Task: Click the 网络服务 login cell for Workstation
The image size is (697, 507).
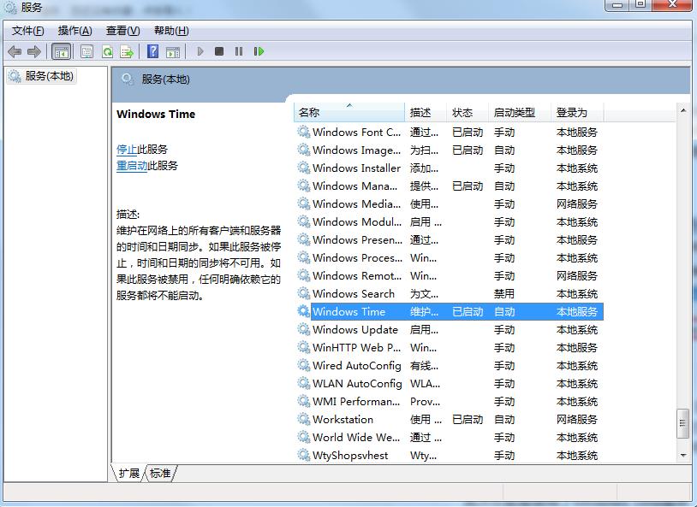Action: click(577, 420)
